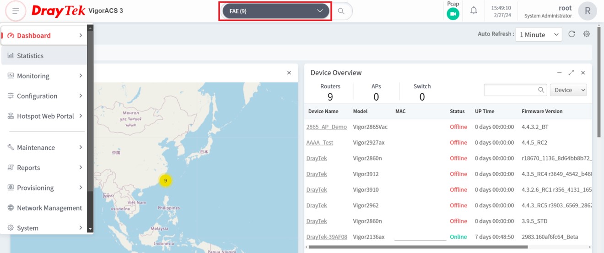604x253 pixels.
Task: Click the page vertical scrollbar
Action: point(599,81)
